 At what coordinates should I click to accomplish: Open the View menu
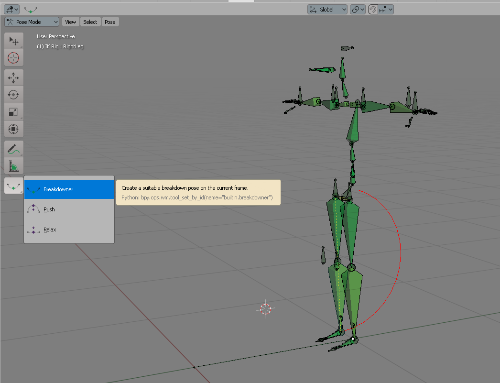tap(70, 22)
